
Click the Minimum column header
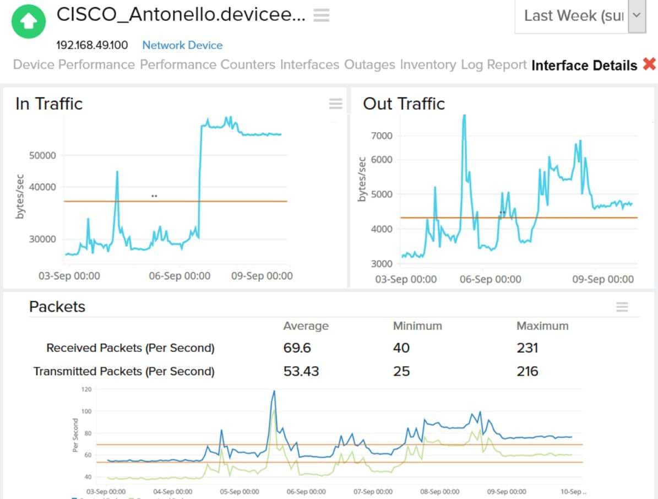click(x=417, y=326)
